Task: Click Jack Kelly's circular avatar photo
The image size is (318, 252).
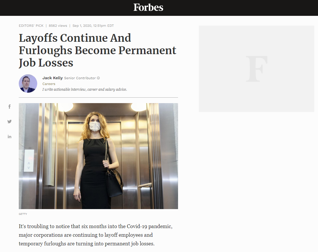Action: [x=28, y=84]
